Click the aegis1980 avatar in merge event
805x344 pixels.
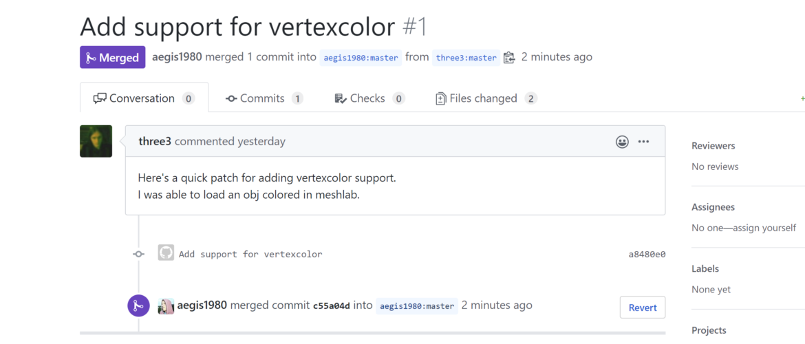[166, 306]
